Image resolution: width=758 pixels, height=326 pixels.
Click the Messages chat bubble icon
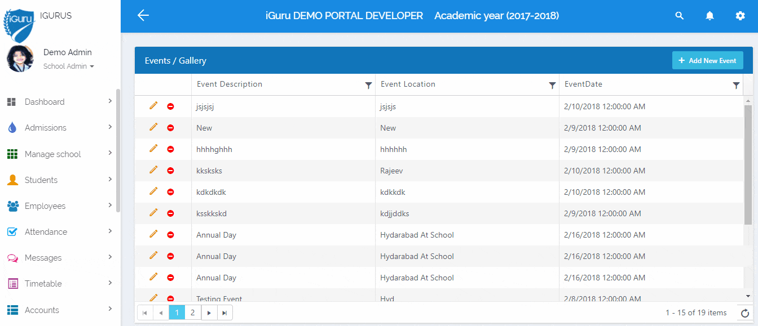tap(12, 258)
